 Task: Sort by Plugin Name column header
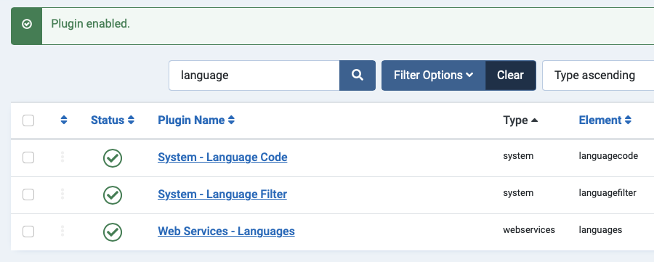coord(196,120)
